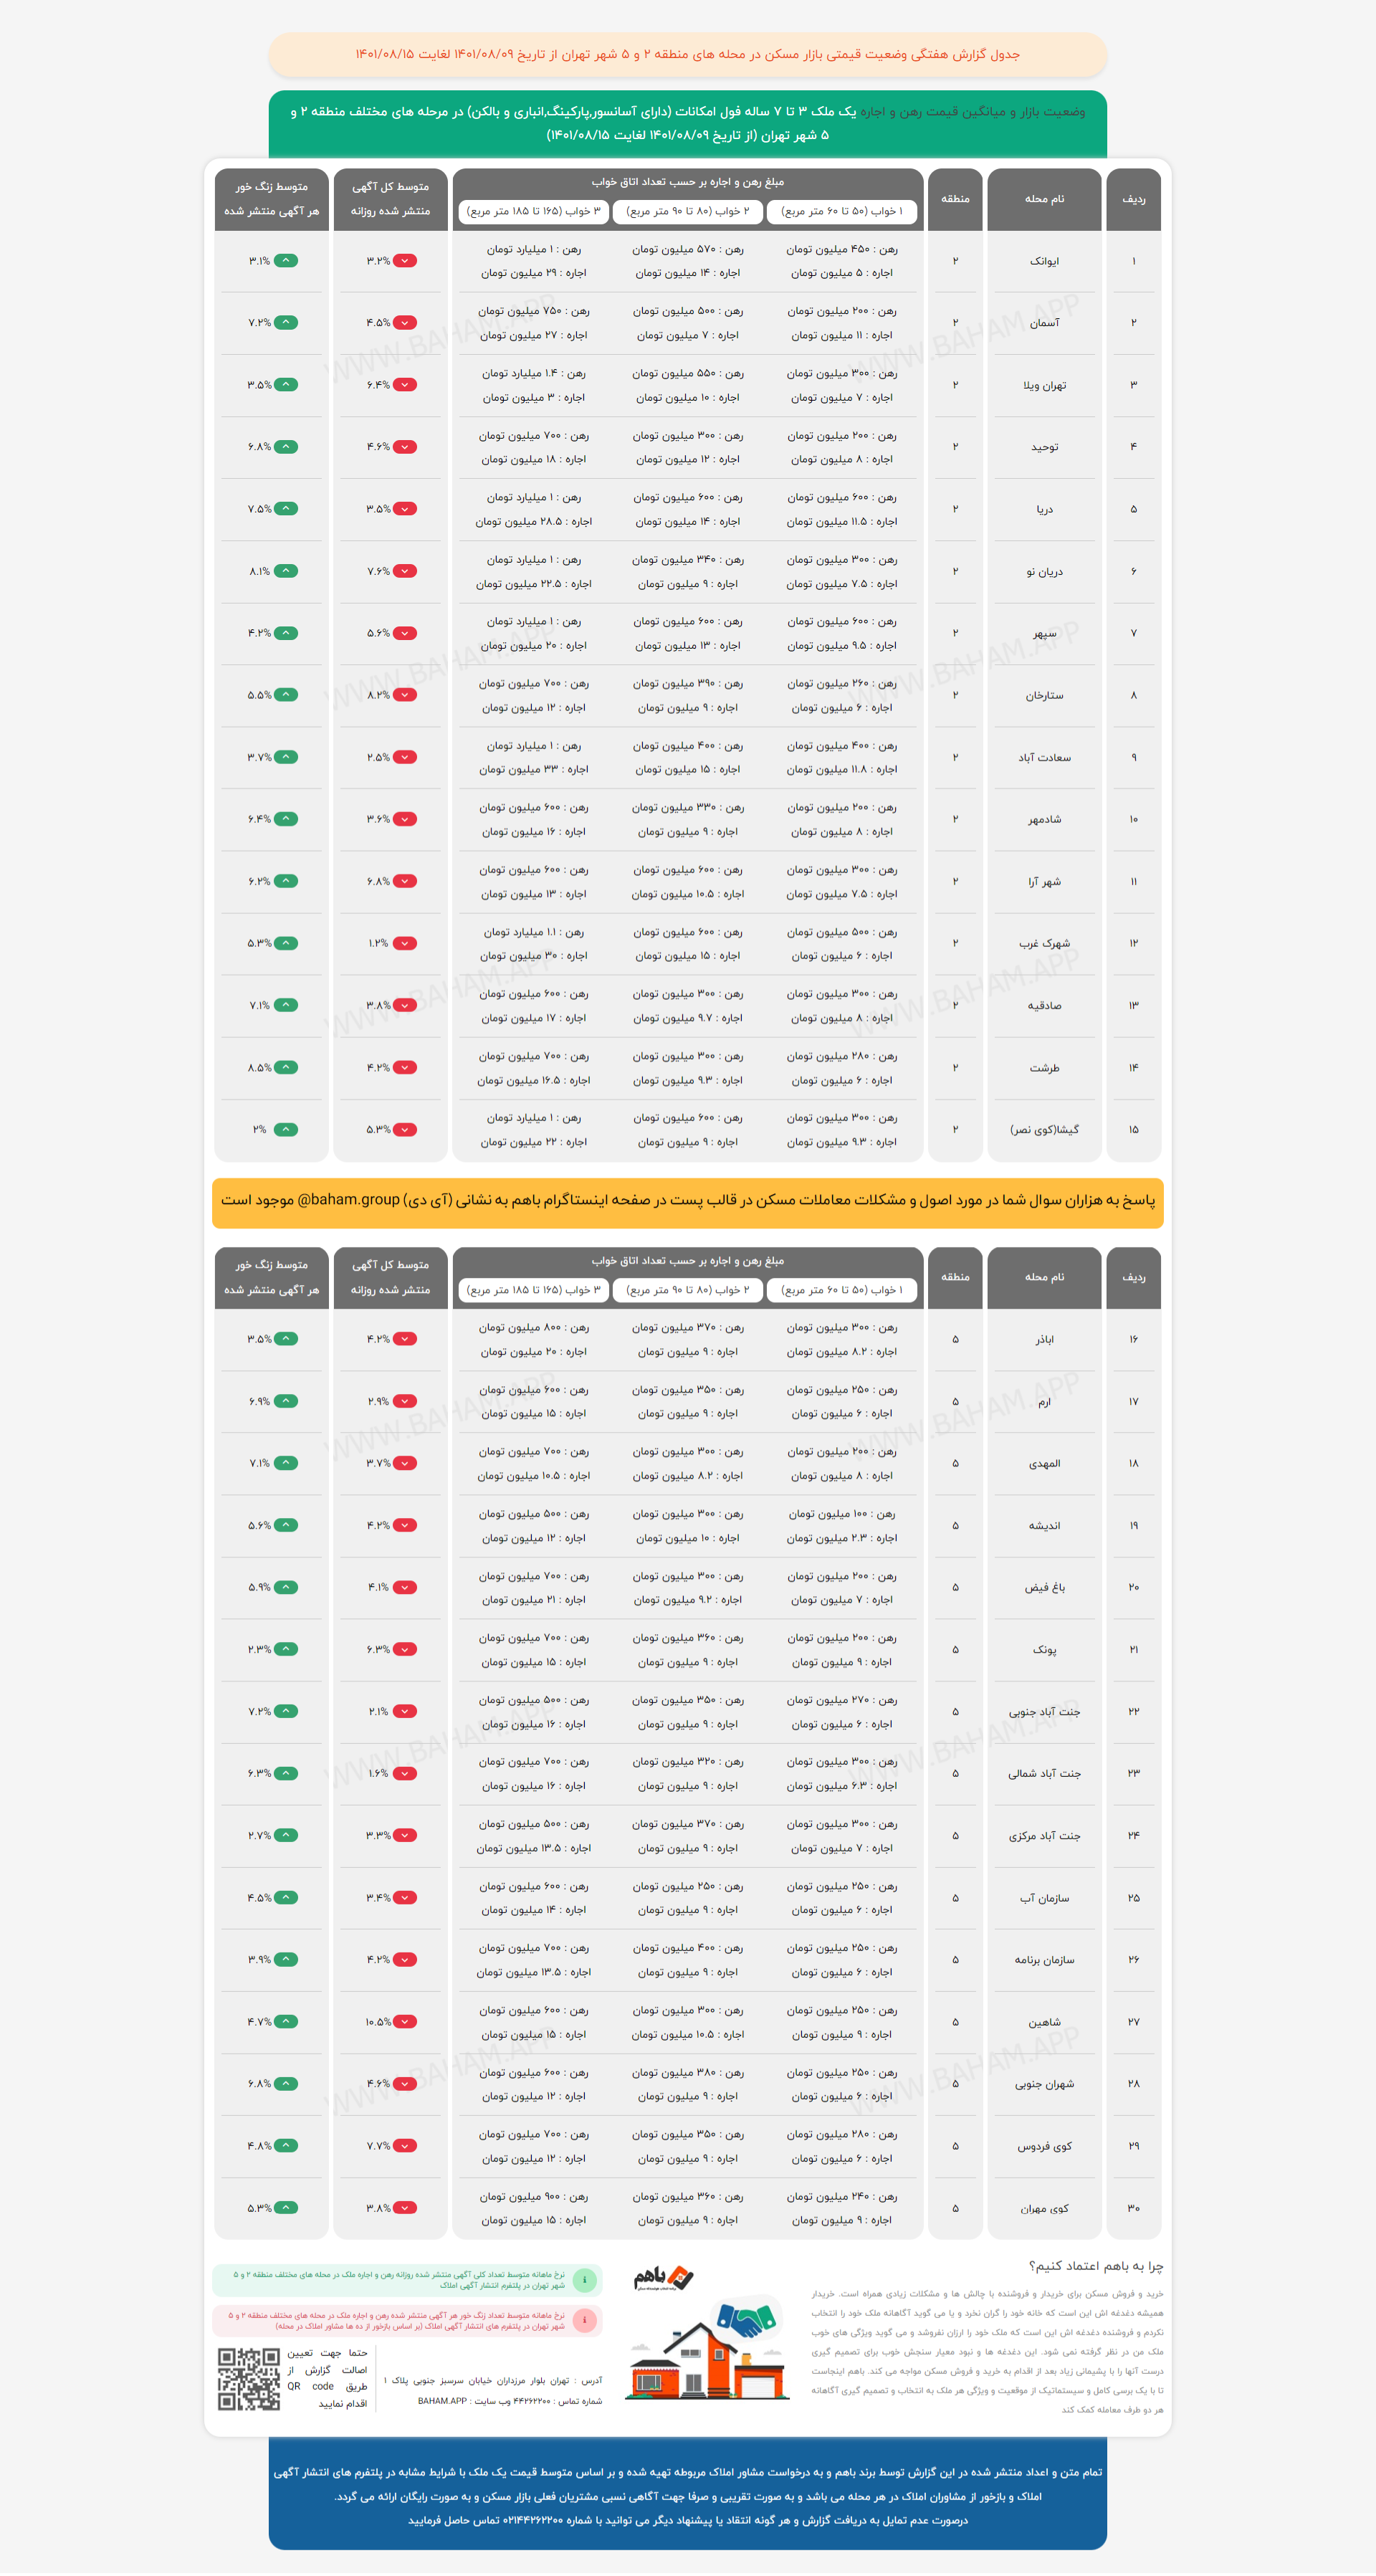Click red down-arrow badge in شاهین row
Viewport: 1376px width, 2576px height.
(405, 2022)
